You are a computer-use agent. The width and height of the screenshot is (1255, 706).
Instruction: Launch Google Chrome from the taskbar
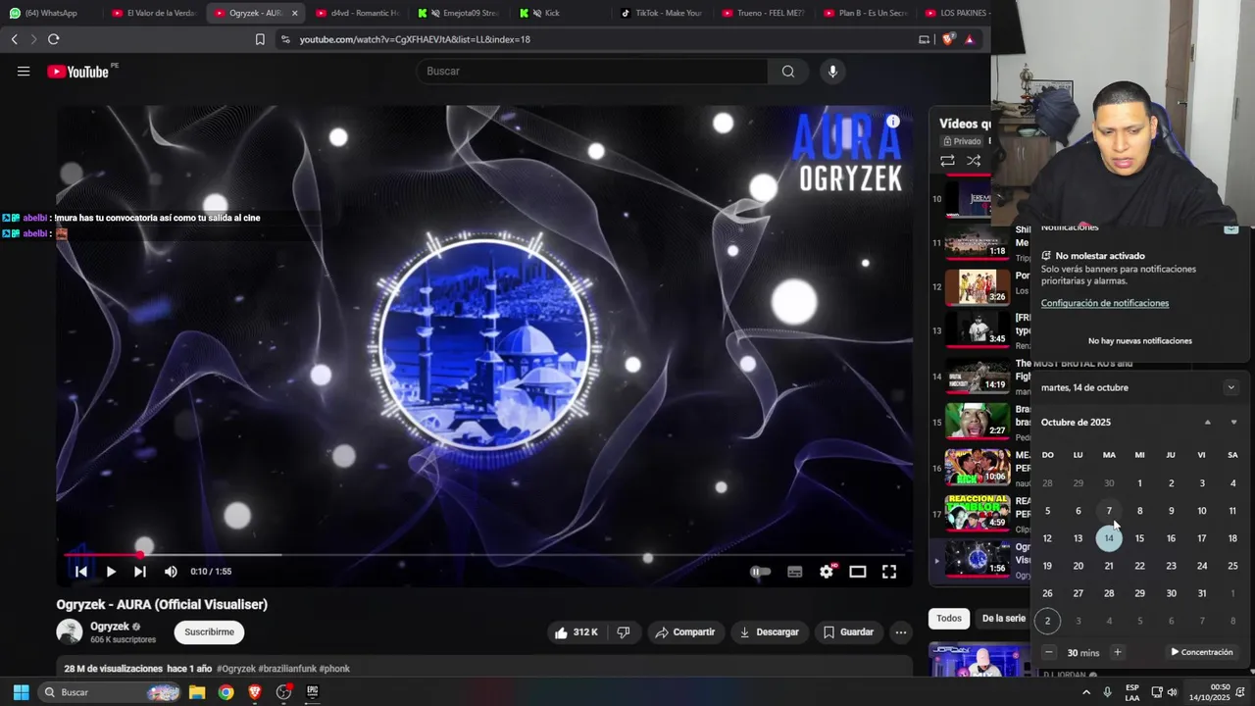coord(226,692)
